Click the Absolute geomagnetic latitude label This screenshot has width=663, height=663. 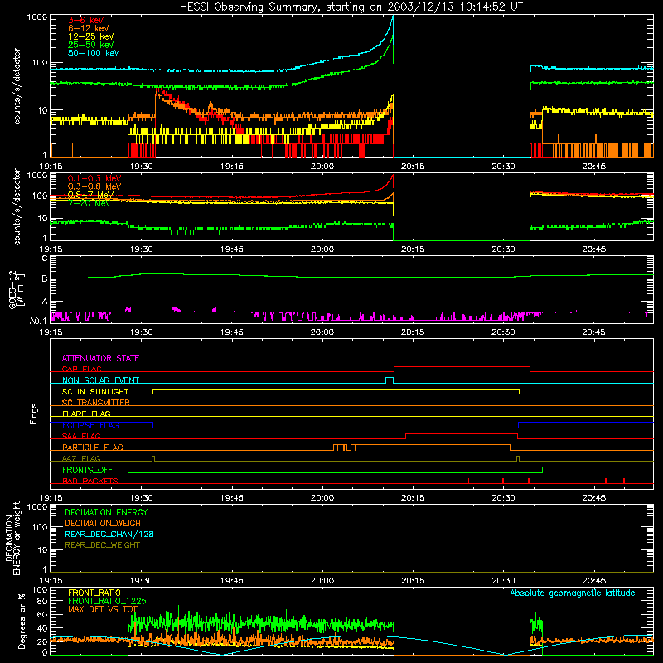tap(573, 593)
